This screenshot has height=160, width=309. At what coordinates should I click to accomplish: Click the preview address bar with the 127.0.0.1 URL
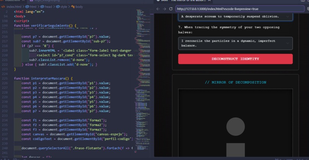click(240, 9)
